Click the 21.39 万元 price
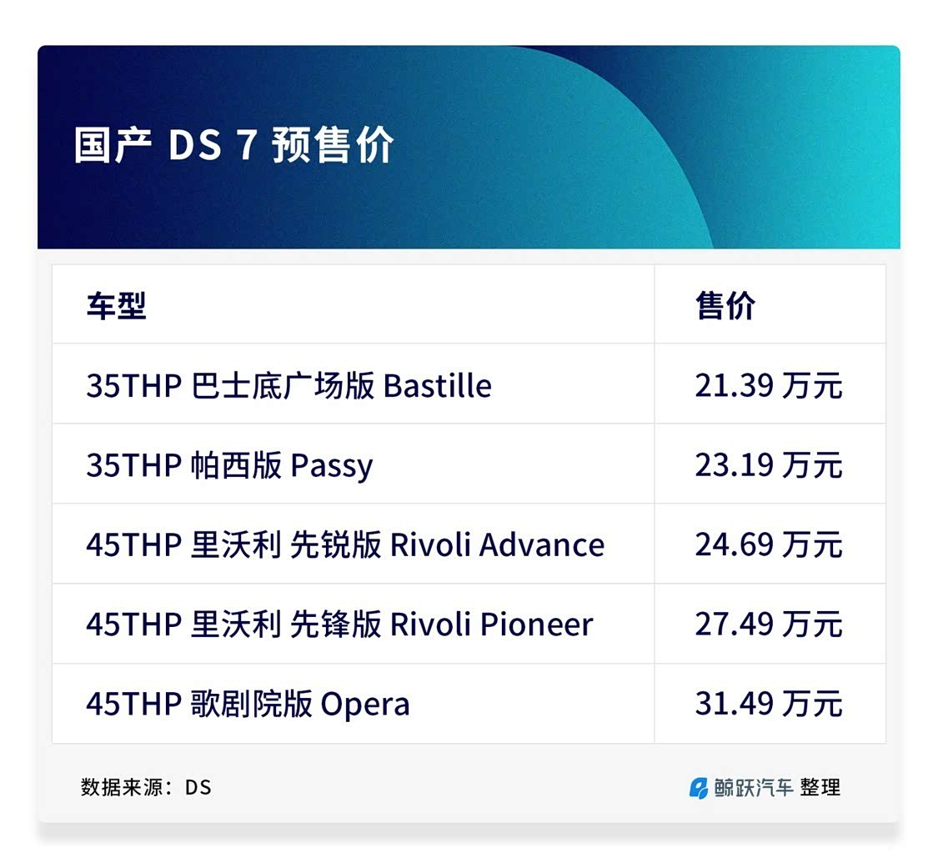938x868 pixels. tap(768, 386)
